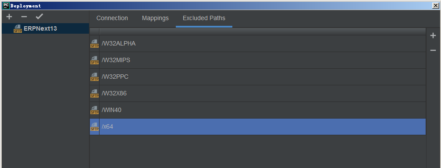This screenshot has width=441, height=168.
Task: Select the highlighted /x64 path row
Action: pyautogui.click(x=258, y=126)
